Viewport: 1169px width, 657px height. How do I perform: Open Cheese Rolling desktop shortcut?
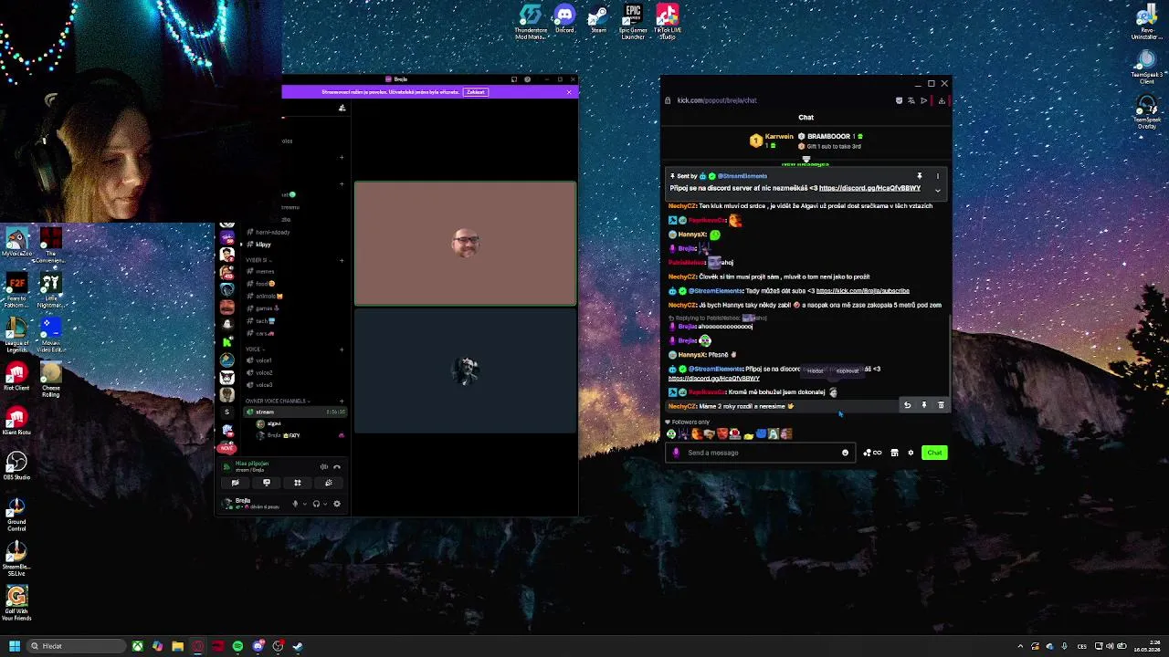tap(50, 379)
